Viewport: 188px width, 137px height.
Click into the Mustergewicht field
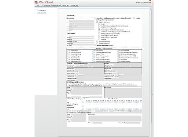(x=90, y=80)
